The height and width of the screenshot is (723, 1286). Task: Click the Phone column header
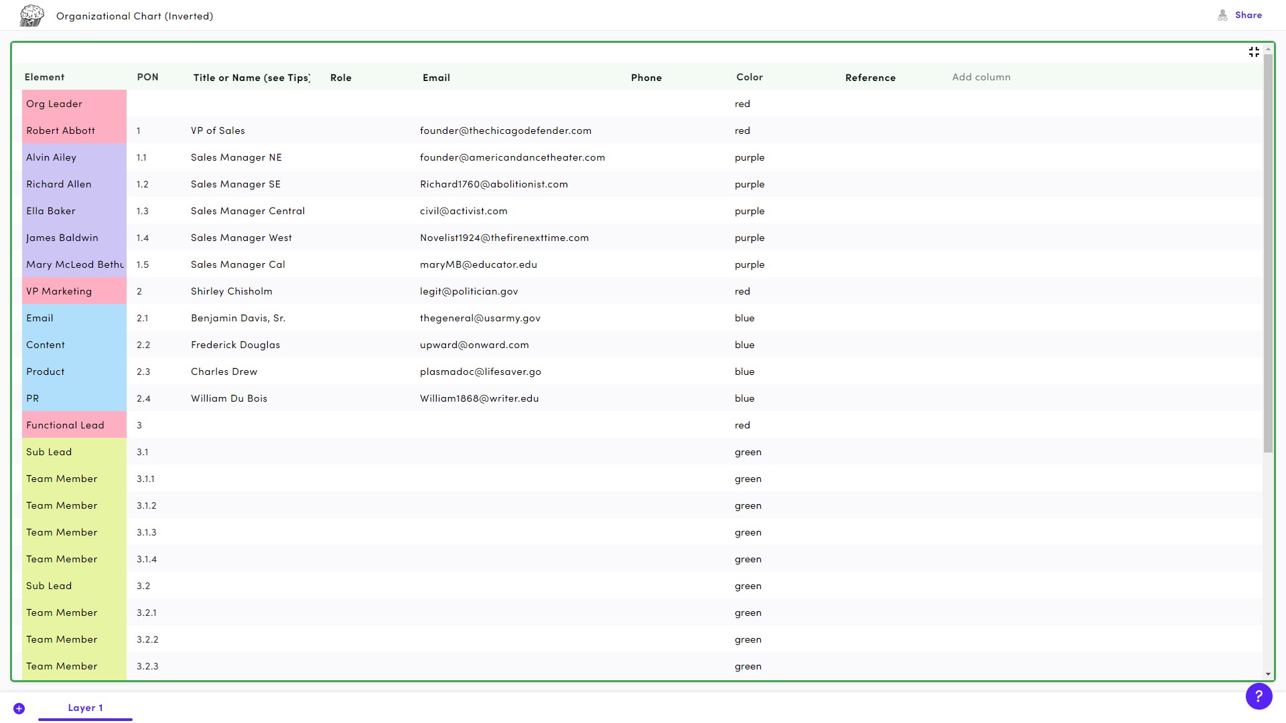[x=646, y=78]
